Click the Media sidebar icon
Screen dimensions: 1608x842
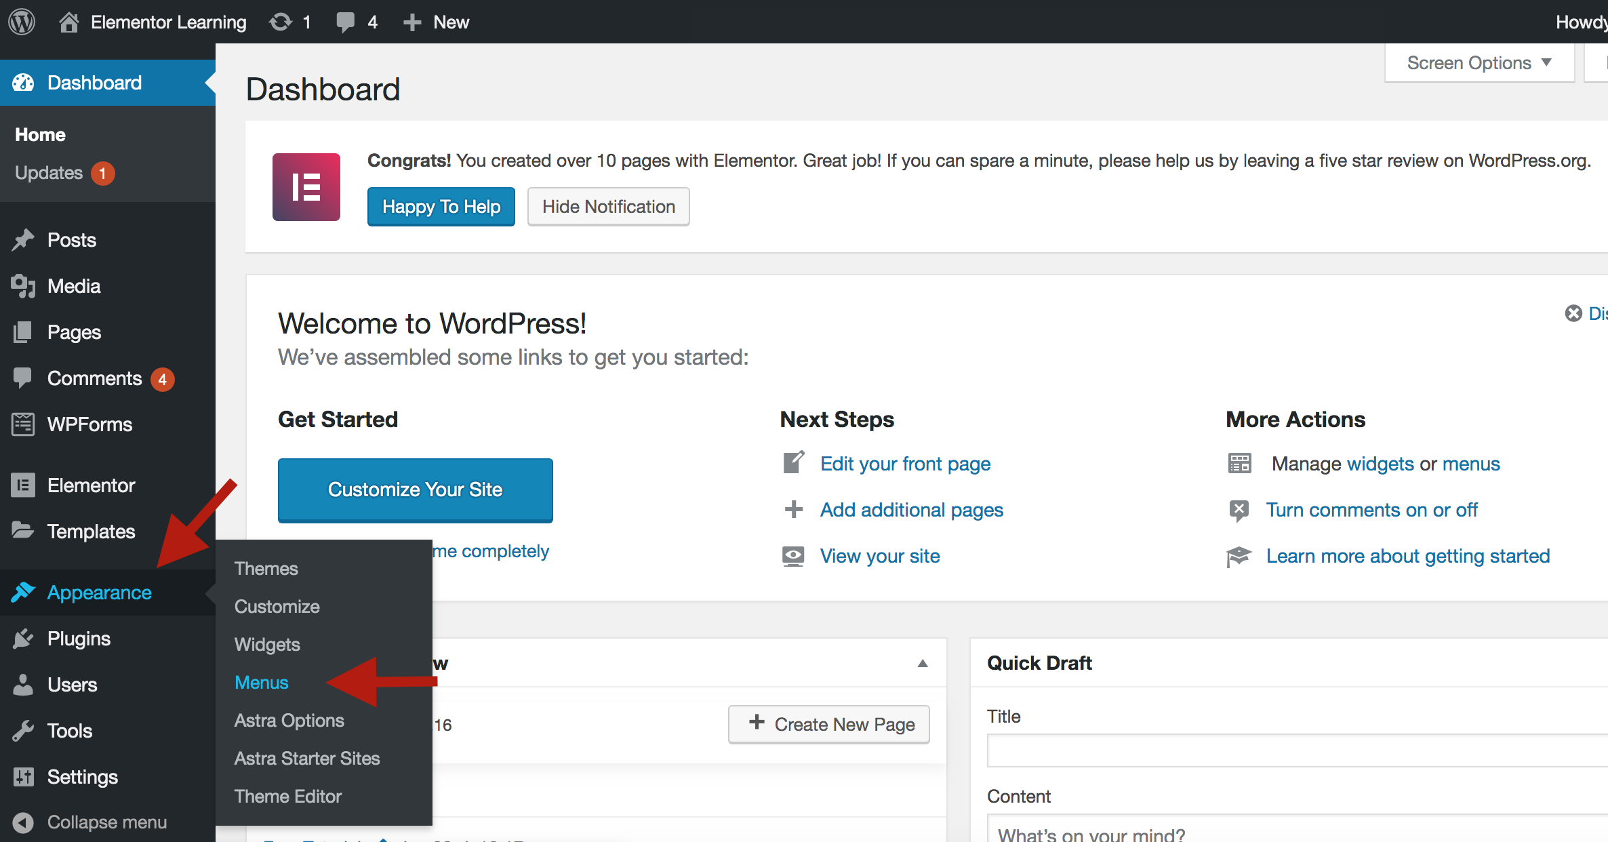23,286
